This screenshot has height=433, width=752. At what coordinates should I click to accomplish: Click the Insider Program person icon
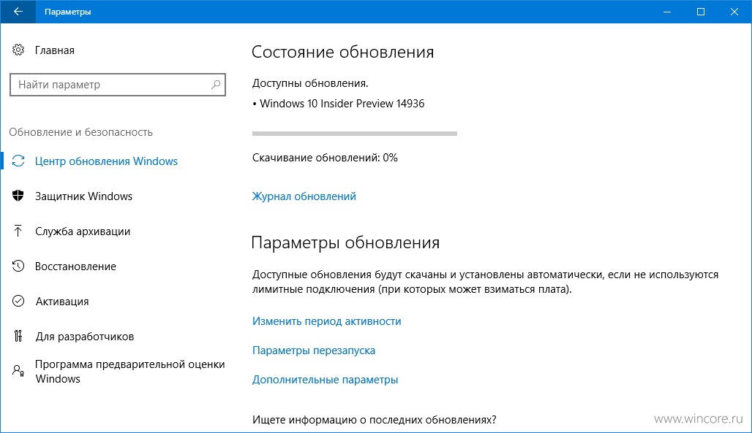click(18, 371)
